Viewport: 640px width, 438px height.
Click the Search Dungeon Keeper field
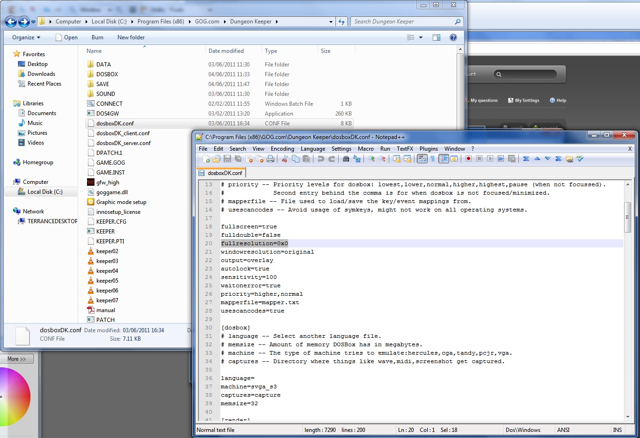coord(407,22)
